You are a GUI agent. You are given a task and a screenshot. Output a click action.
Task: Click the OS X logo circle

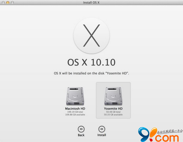[x=91, y=36]
